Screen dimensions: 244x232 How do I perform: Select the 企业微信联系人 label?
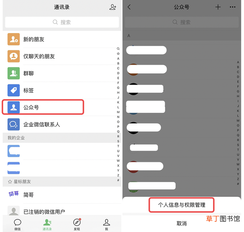[42, 125]
